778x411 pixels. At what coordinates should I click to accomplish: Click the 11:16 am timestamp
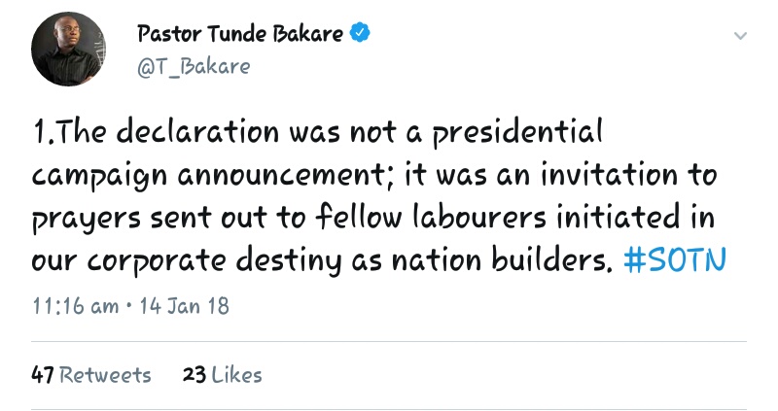click(75, 305)
